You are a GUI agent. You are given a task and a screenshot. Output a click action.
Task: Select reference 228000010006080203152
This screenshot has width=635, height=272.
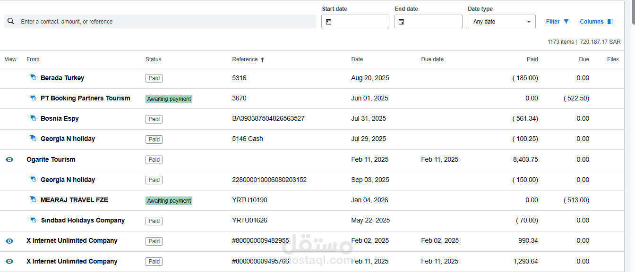point(269,180)
